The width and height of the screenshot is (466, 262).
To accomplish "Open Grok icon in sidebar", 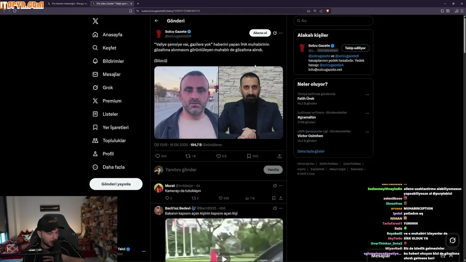I will point(95,88).
